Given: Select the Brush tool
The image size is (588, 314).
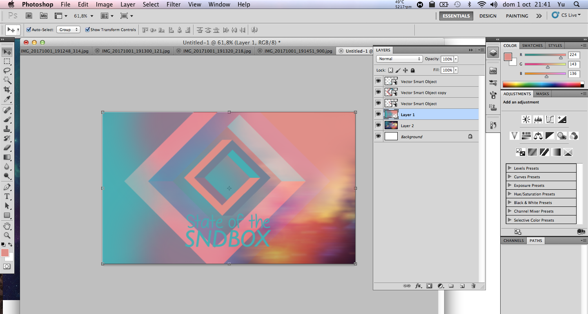Looking at the screenshot, I should click(7, 119).
